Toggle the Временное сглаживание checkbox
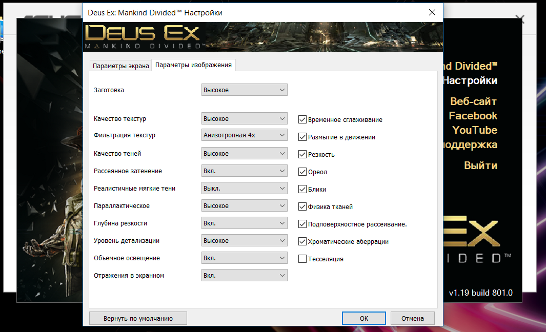546x332 pixels. (302, 120)
